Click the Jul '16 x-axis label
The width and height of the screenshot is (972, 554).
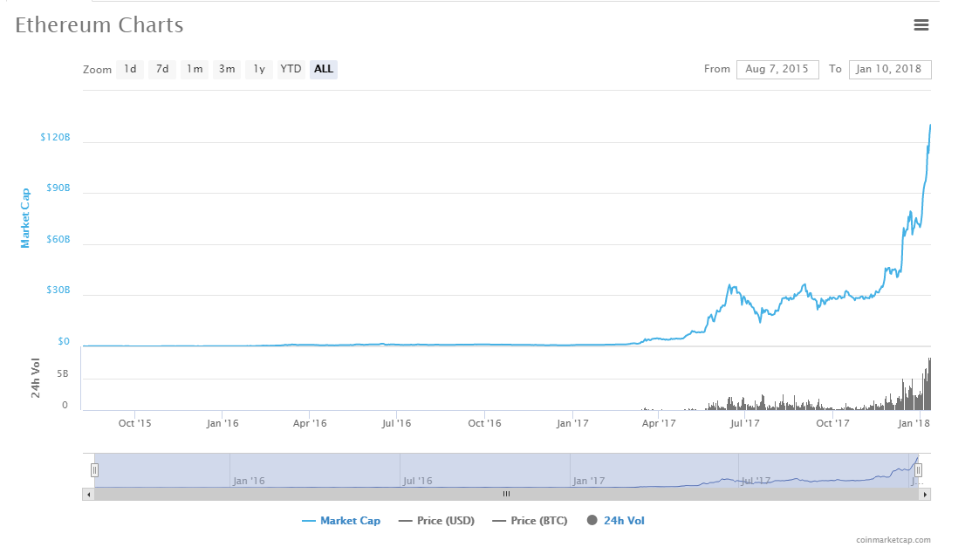[x=396, y=423]
